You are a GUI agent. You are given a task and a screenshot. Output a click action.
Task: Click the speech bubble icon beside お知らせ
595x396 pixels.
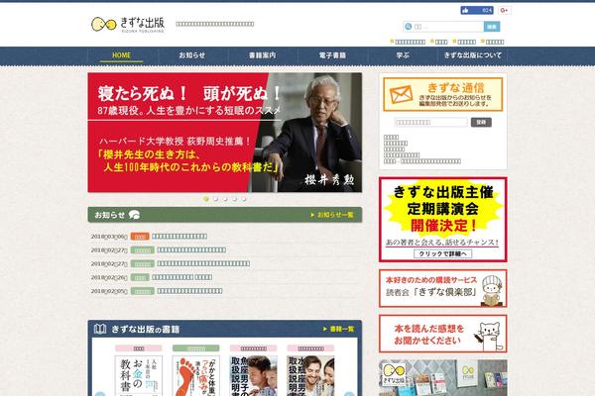(134, 215)
